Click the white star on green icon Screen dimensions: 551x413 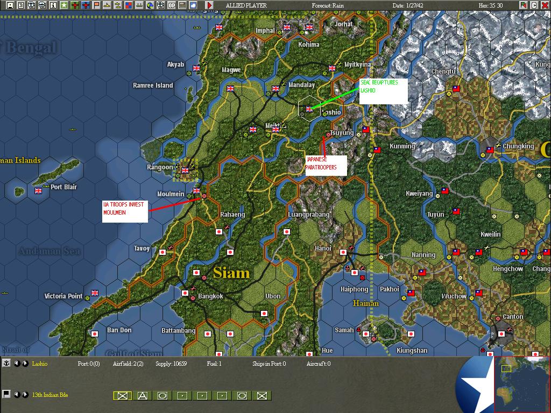tap(64, 5)
